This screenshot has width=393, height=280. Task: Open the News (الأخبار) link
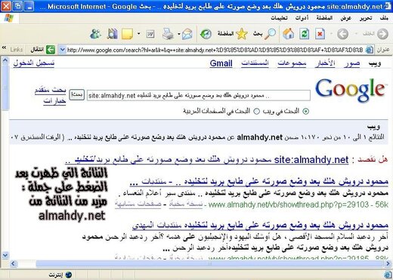325,63
